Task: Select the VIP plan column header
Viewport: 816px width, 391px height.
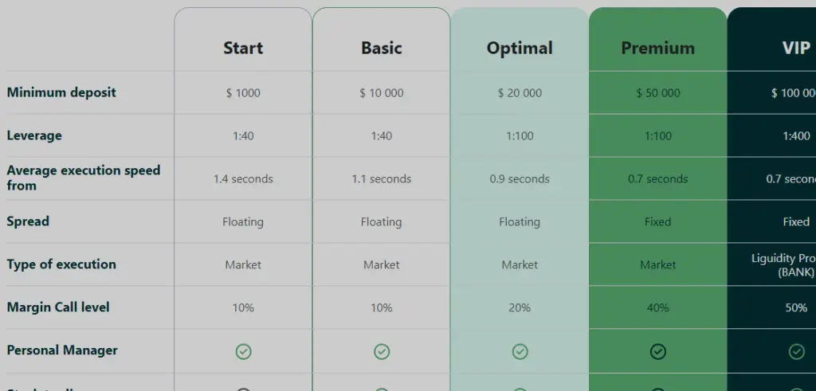Action: coord(796,48)
